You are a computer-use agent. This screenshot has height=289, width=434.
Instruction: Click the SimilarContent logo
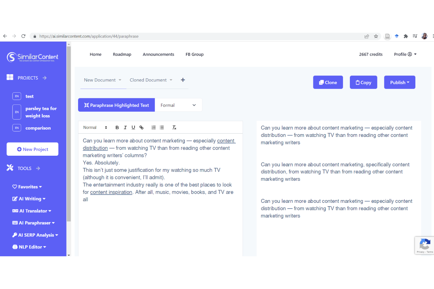point(33,57)
